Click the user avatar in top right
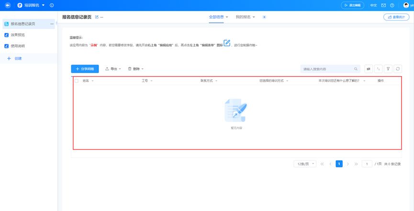The width and height of the screenshot is (414, 211). [406, 5]
